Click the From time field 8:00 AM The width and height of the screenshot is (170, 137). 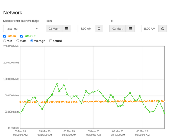(86, 29)
